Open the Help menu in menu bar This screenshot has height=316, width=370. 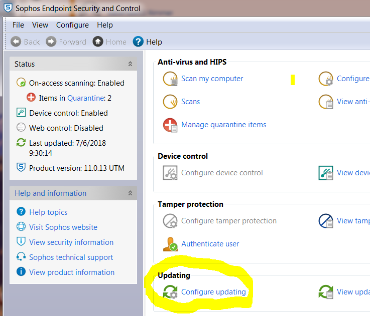pyautogui.click(x=105, y=25)
